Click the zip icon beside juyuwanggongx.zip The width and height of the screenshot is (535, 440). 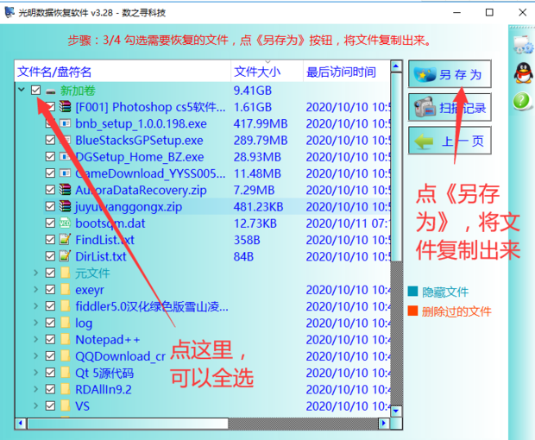[65, 206]
